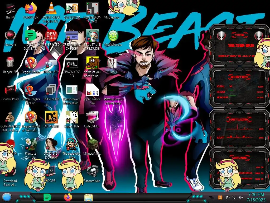The height and width of the screenshot is (203, 270).
Task: Open the Action Center flag tray icon
Action: (228, 197)
